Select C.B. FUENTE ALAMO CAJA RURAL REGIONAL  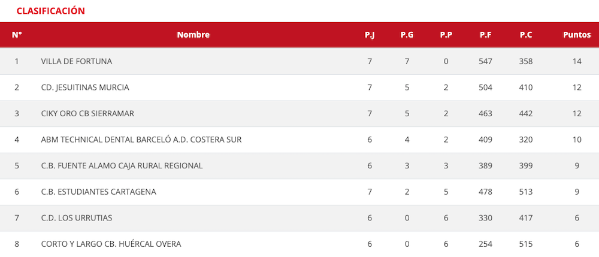tap(122, 166)
